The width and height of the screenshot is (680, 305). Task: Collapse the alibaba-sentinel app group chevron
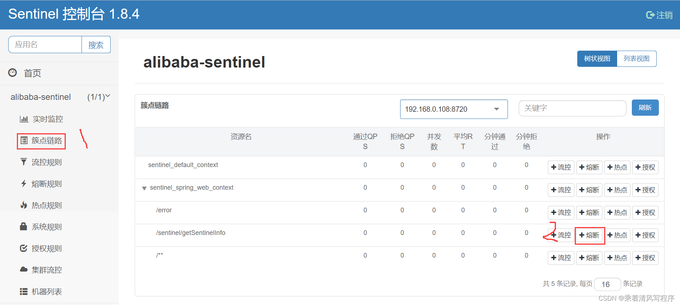(x=108, y=96)
